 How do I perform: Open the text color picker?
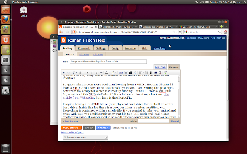[107, 72]
